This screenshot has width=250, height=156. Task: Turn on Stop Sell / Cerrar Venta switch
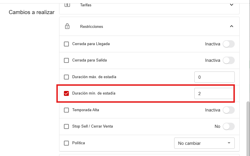[229, 126]
